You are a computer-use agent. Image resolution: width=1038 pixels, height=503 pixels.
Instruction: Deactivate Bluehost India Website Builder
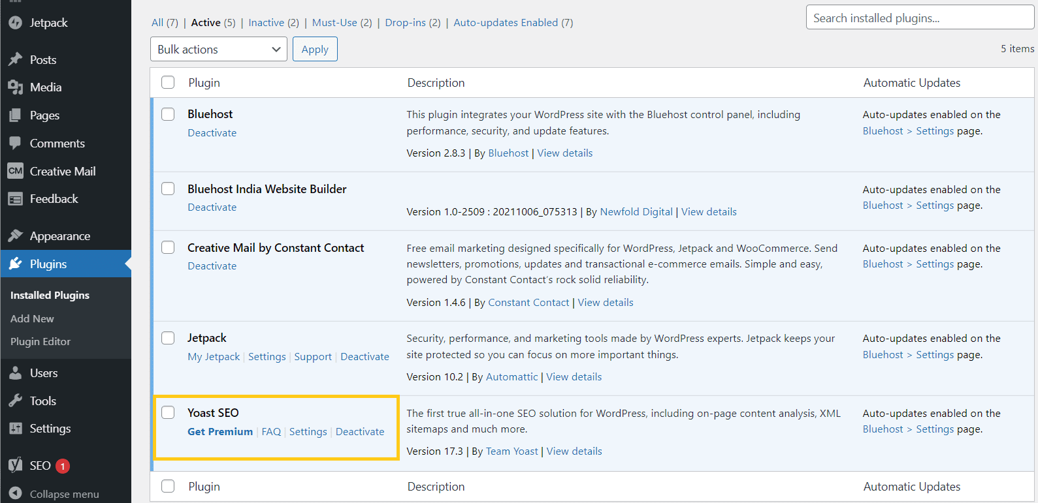pyautogui.click(x=212, y=207)
